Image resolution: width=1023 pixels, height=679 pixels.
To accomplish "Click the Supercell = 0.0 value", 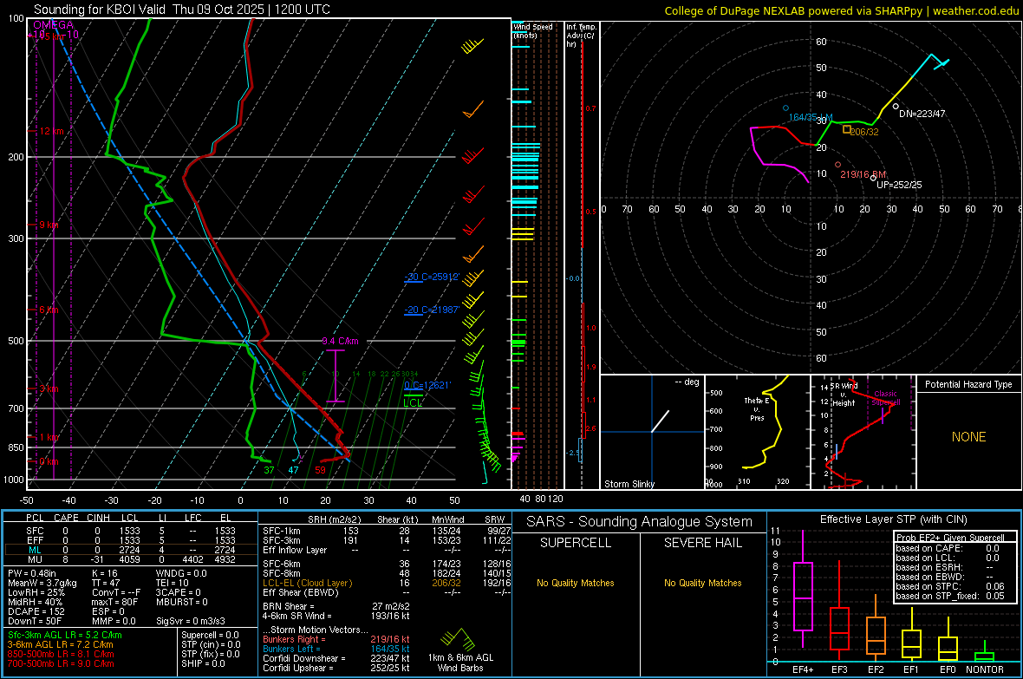I will coord(210,635).
